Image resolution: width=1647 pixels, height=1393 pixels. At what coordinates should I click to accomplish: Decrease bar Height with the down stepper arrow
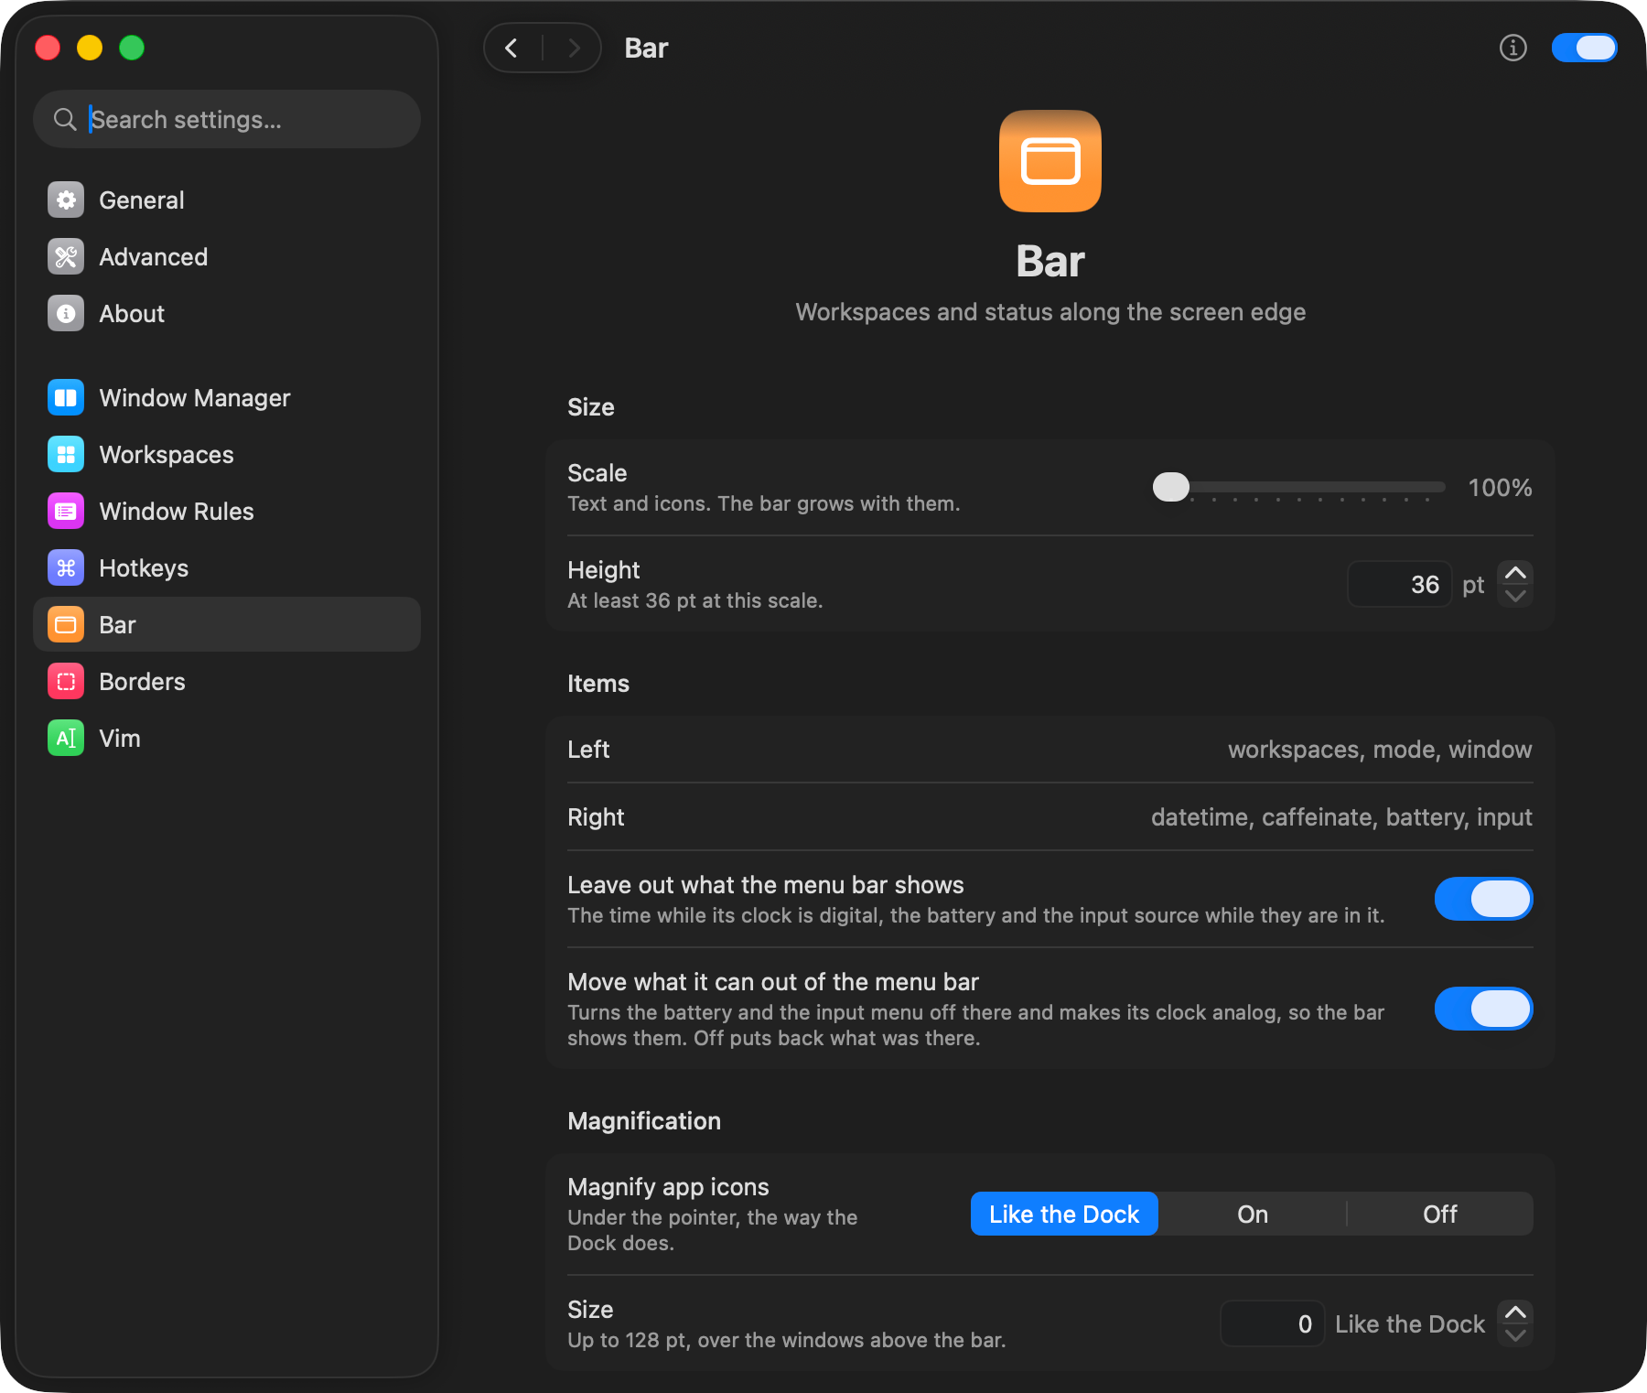point(1515,596)
